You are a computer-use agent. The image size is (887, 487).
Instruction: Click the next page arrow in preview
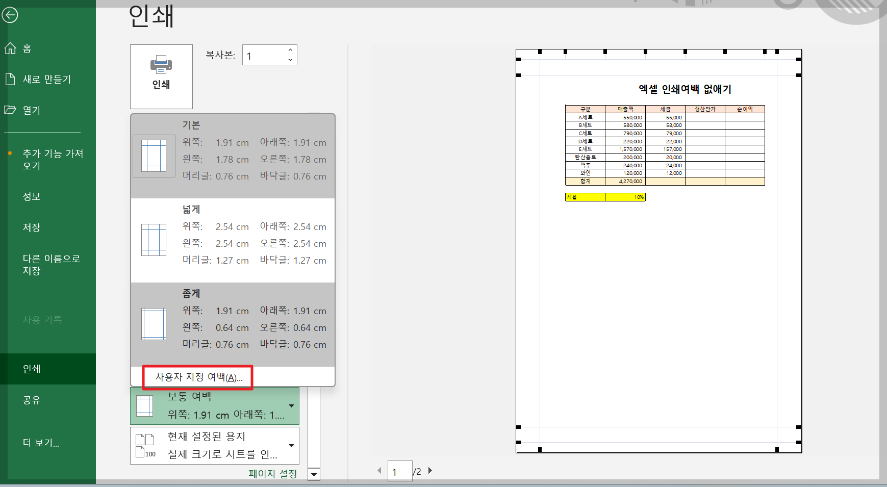(430, 471)
